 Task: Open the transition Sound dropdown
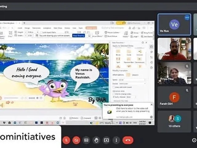pyautogui.click(x=132, y=84)
